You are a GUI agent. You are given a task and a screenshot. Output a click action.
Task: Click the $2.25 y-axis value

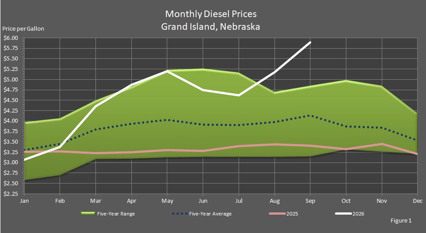pos(11,194)
